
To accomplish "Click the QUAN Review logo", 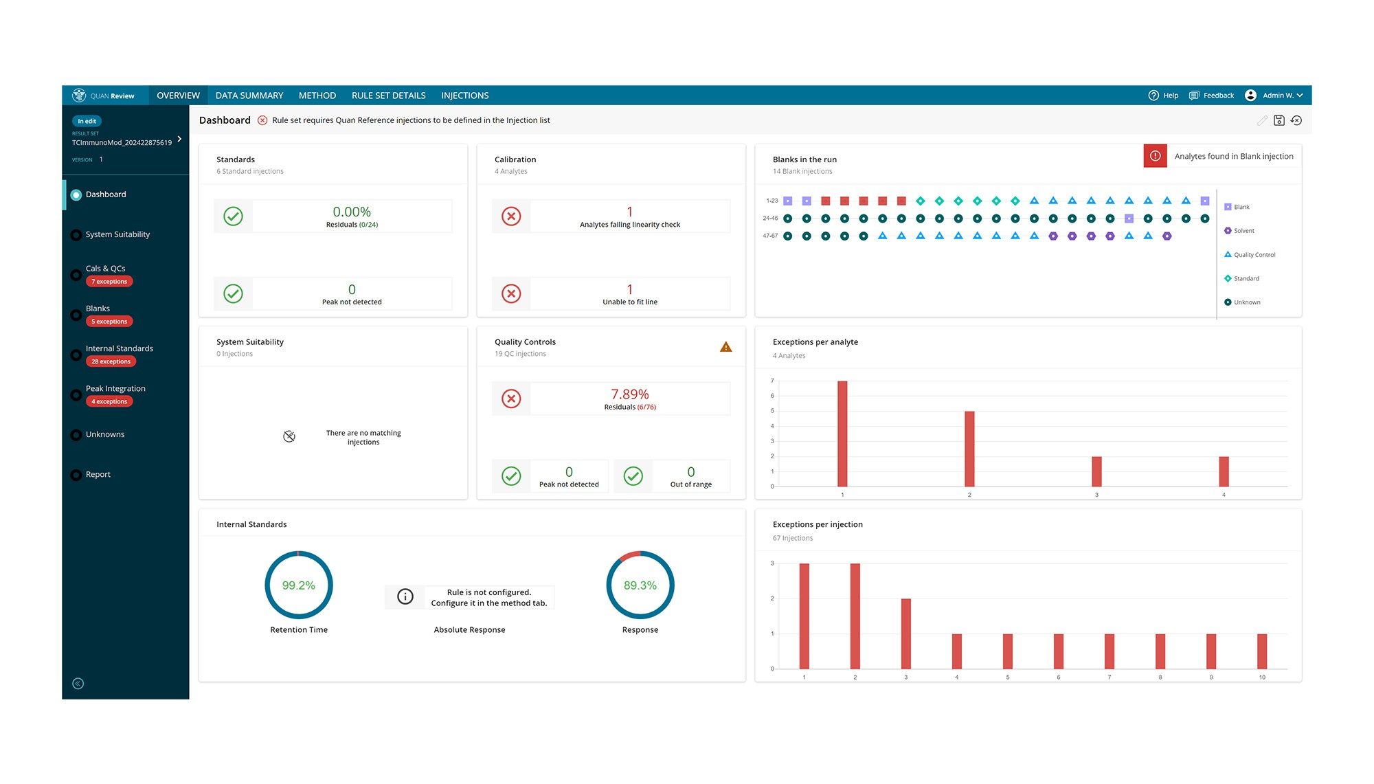I will point(104,95).
